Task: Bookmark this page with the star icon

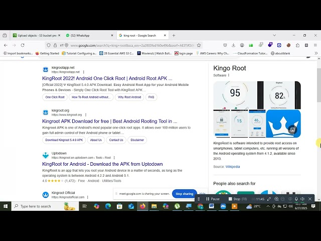Action: 199,45
